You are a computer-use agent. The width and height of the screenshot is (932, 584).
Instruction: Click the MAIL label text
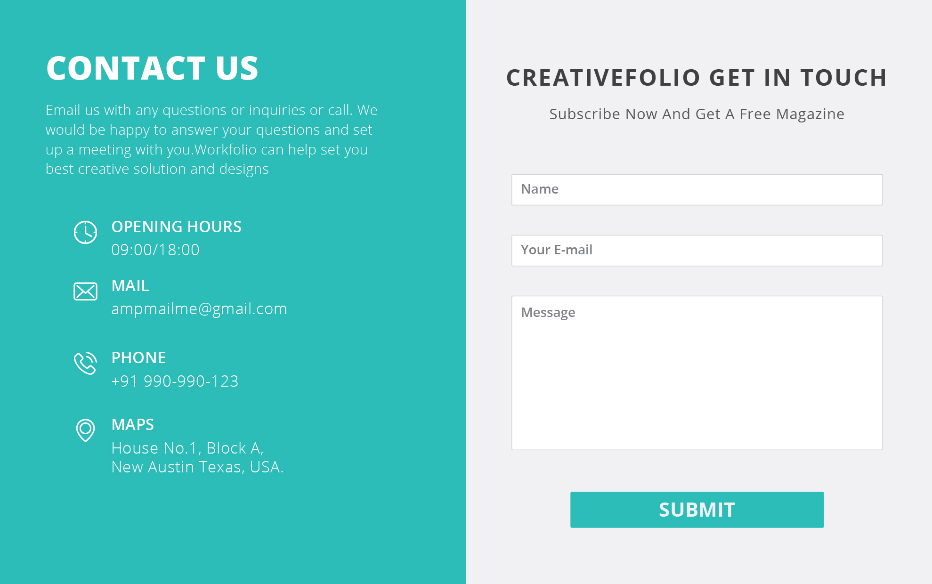[x=130, y=286]
